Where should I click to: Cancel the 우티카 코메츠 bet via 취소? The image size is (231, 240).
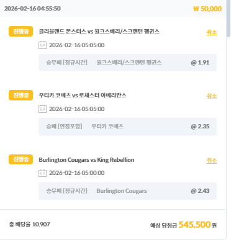point(211,96)
